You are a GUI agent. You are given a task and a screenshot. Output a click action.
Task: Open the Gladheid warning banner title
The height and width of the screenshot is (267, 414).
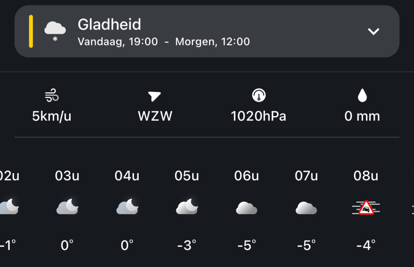point(109,25)
